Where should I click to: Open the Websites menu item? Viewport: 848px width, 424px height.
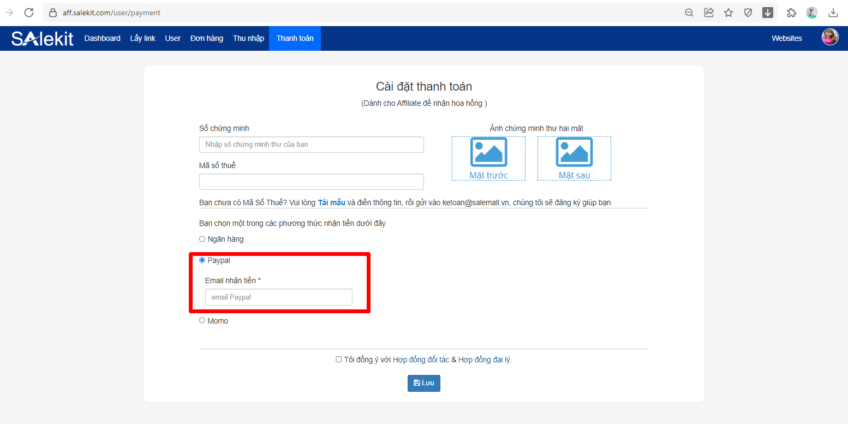click(787, 38)
